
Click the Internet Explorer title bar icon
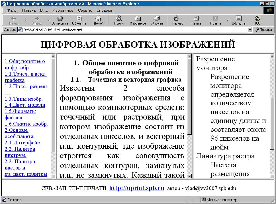3,3
